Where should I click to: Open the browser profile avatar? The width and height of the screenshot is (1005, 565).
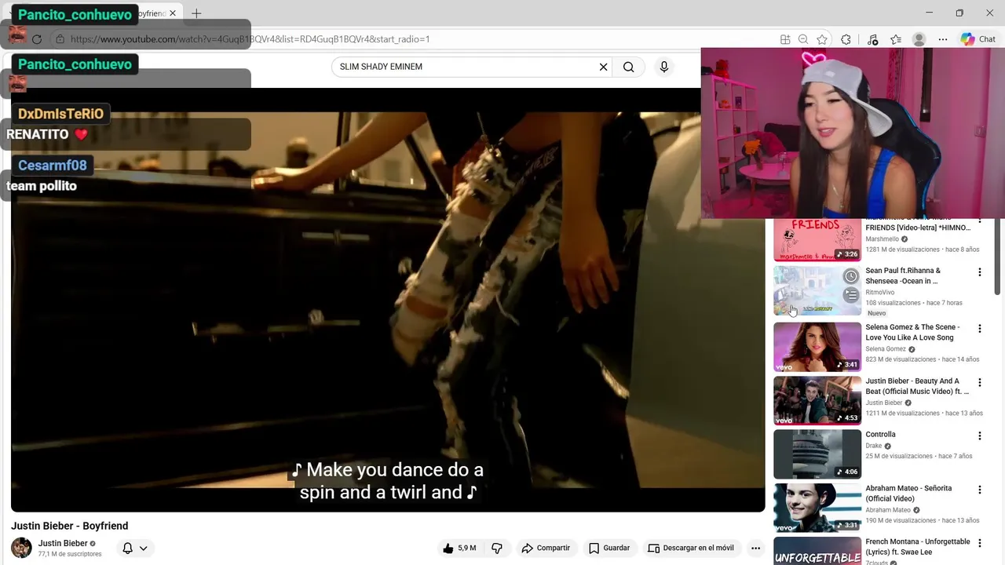[919, 39]
